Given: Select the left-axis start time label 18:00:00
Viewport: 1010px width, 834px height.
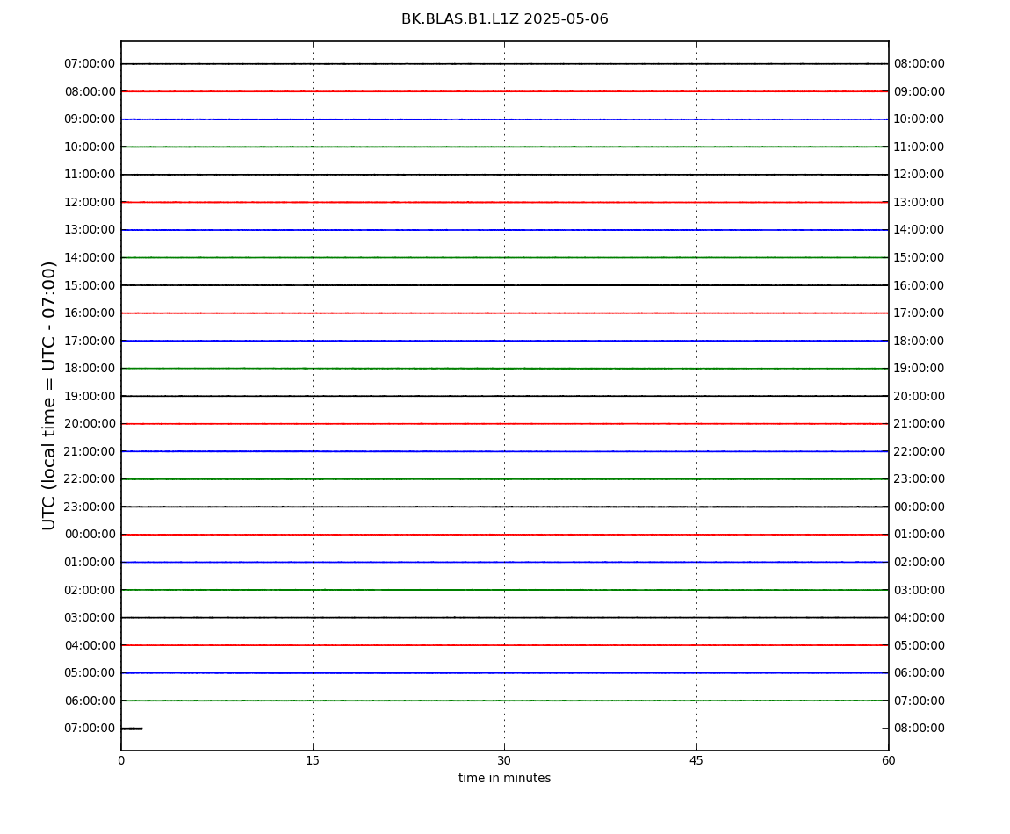Looking at the screenshot, I should (90, 369).
